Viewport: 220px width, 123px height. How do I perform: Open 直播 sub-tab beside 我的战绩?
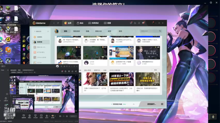(x=87, y=31)
